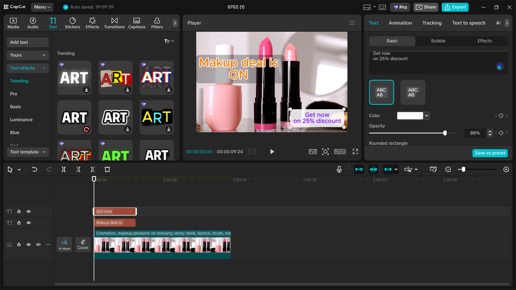Adjust the Opacity slider

(445, 133)
